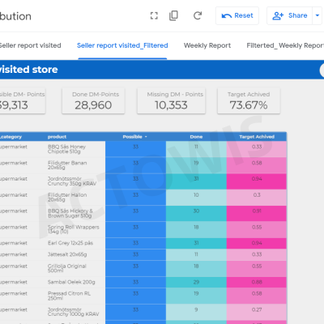The image size is (324, 324).
Task: Click product Earl Grey 12x25 pås
Action: click(x=70, y=243)
